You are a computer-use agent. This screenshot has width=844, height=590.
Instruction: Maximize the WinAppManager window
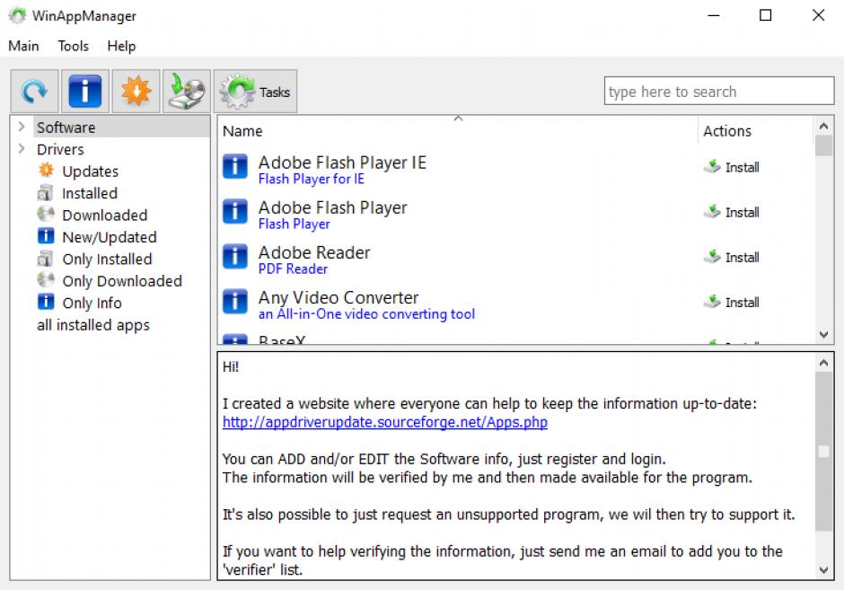pos(765,15)
